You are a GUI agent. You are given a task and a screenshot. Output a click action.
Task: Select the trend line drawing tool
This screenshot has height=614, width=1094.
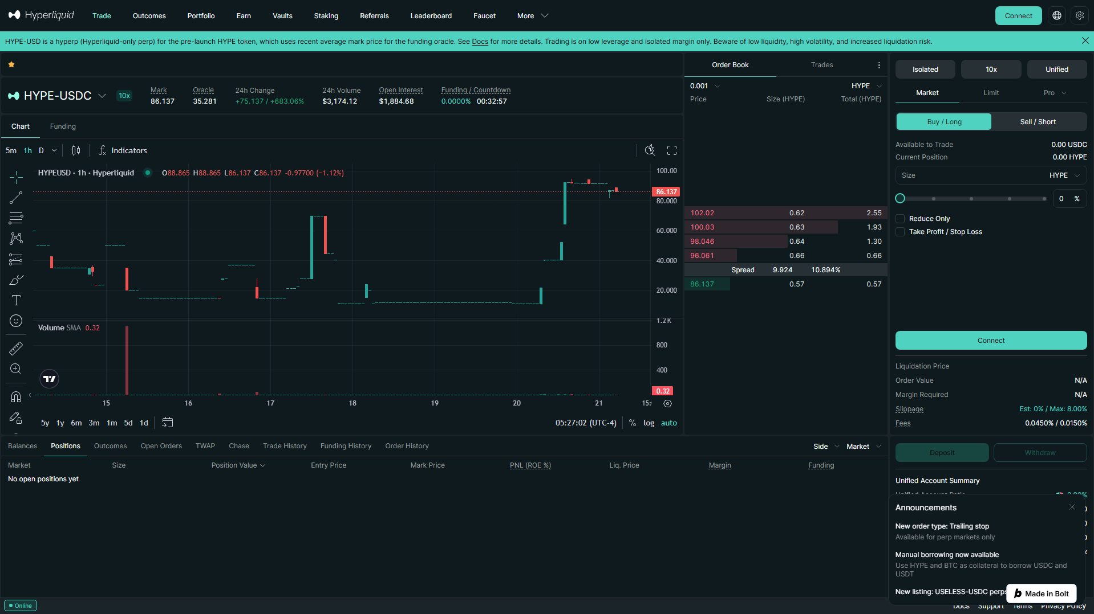(x=16, y=198)
